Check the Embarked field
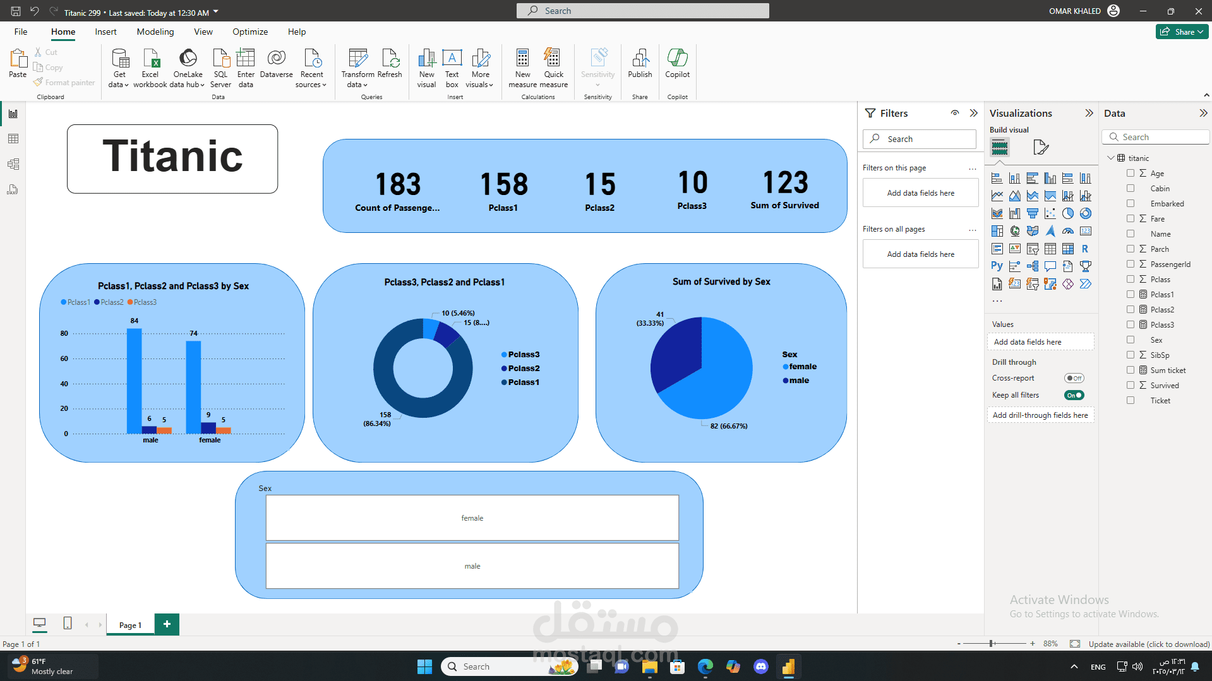Viewport: 1212px width, 681px height. pyautogui.click(x=1131, y=203)
